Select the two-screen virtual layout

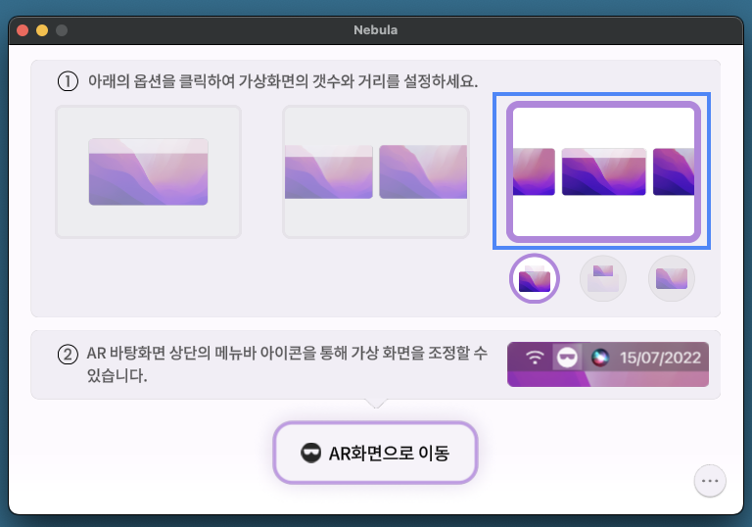coord(376,171)
